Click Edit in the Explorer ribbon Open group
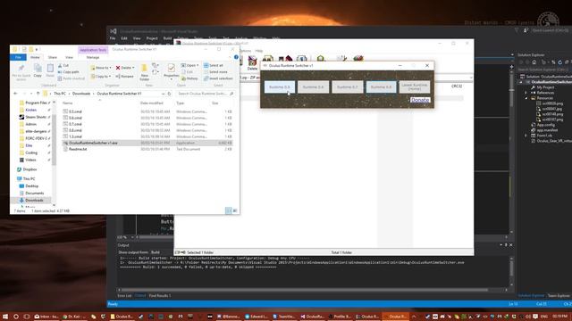The height and width of the screenshot is (321, 572). (187, 72)
